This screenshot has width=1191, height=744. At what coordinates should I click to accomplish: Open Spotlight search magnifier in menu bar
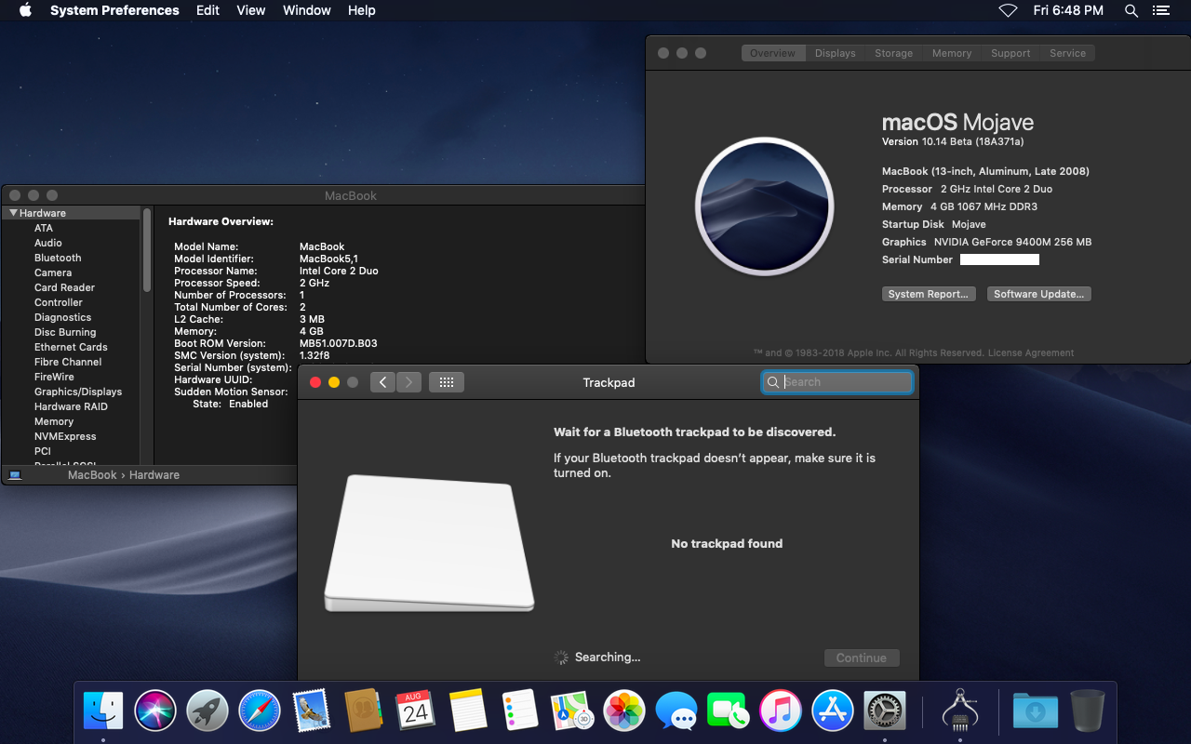tap(1131, 10)
